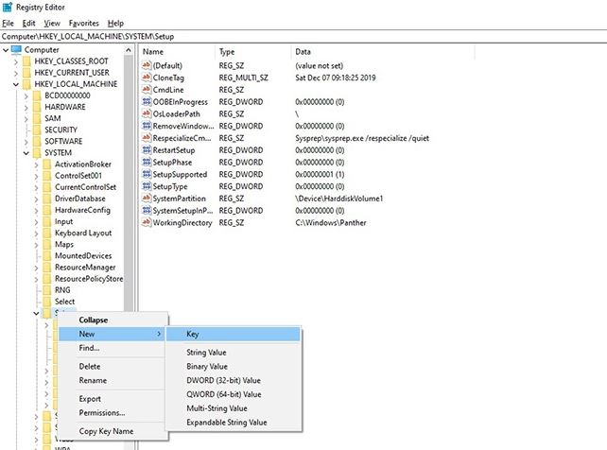The height and width of the screenshot is (450, 607).
Task: Sort values by the Data column header
Action: [383, 52]
